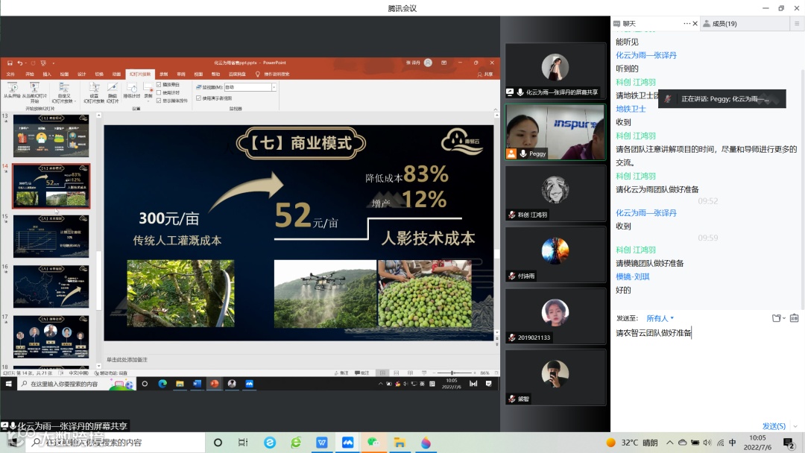The image size is (805, 453).
Task: Click PowerPoint account avatar beside 张译丹
Action: [428, 63]
